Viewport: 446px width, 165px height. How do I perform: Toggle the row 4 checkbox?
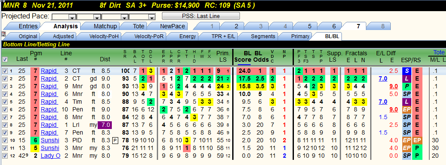point(4,94)
